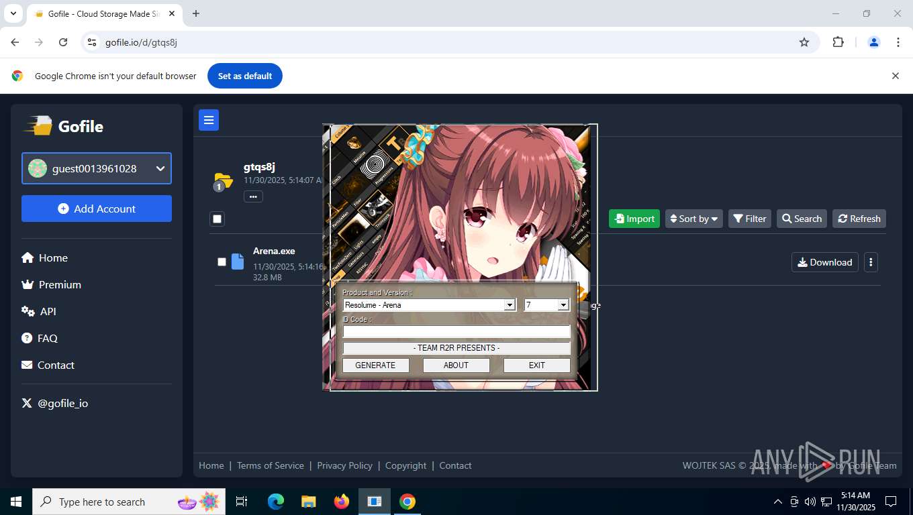Click the Arena.exe file icon
Image resolution: width=913 pixels, height=515 pixels.
click(x=238, y=262)
